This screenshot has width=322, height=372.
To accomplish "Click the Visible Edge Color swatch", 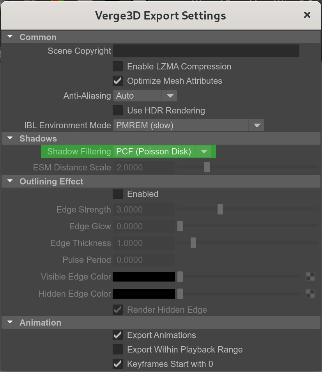I will point(144,276).
